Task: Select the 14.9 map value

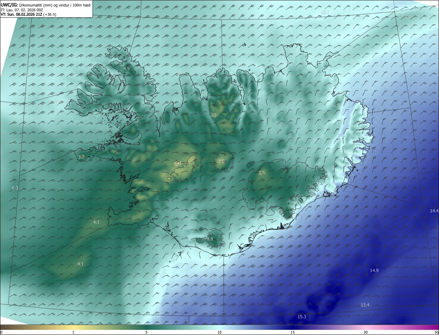Action: coord(374,270)
